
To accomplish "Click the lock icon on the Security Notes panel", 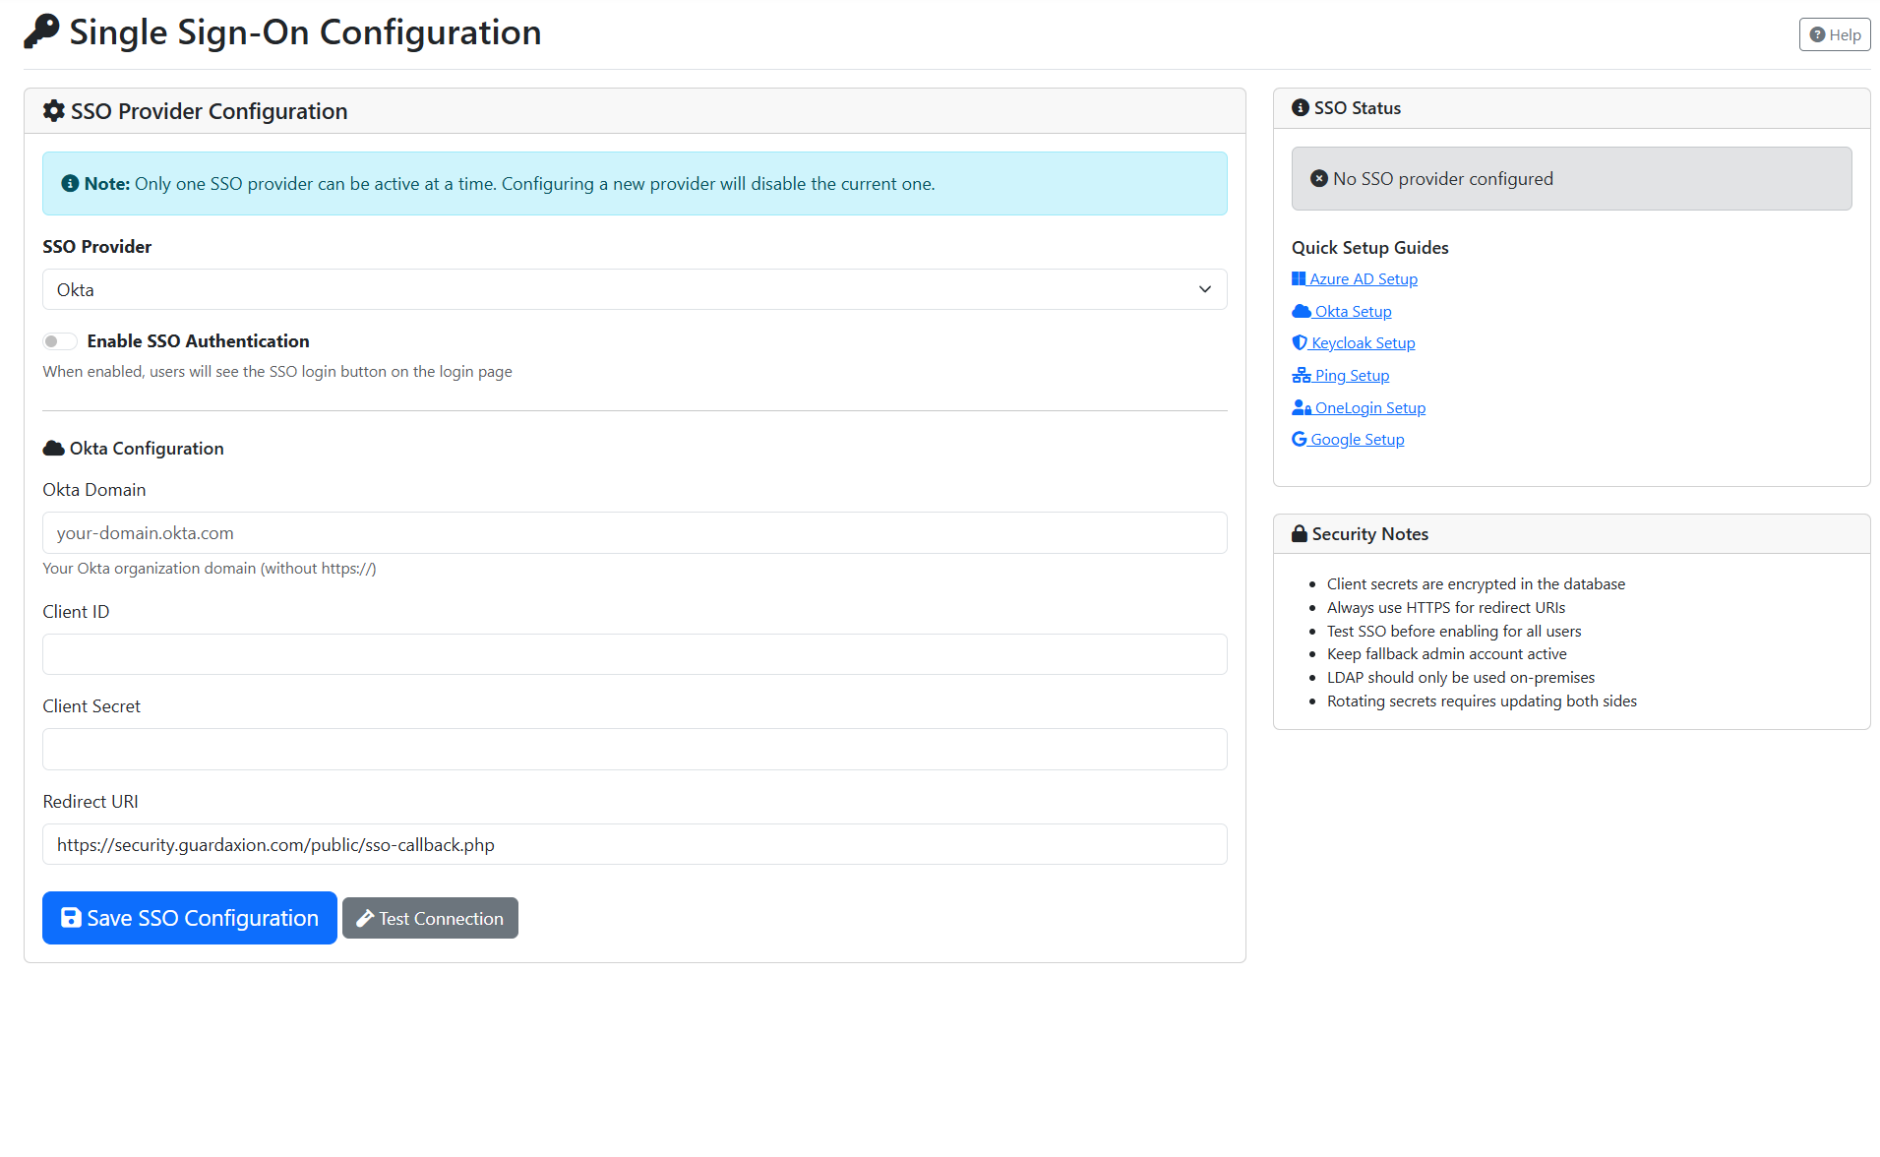I will pyautogui.click(x=1300, y=533).
